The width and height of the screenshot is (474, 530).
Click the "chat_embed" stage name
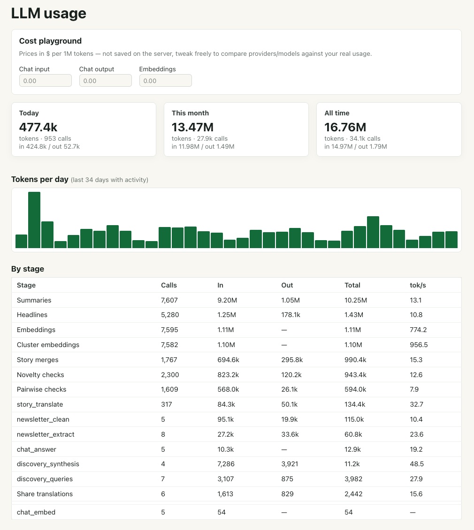point(36,512)
